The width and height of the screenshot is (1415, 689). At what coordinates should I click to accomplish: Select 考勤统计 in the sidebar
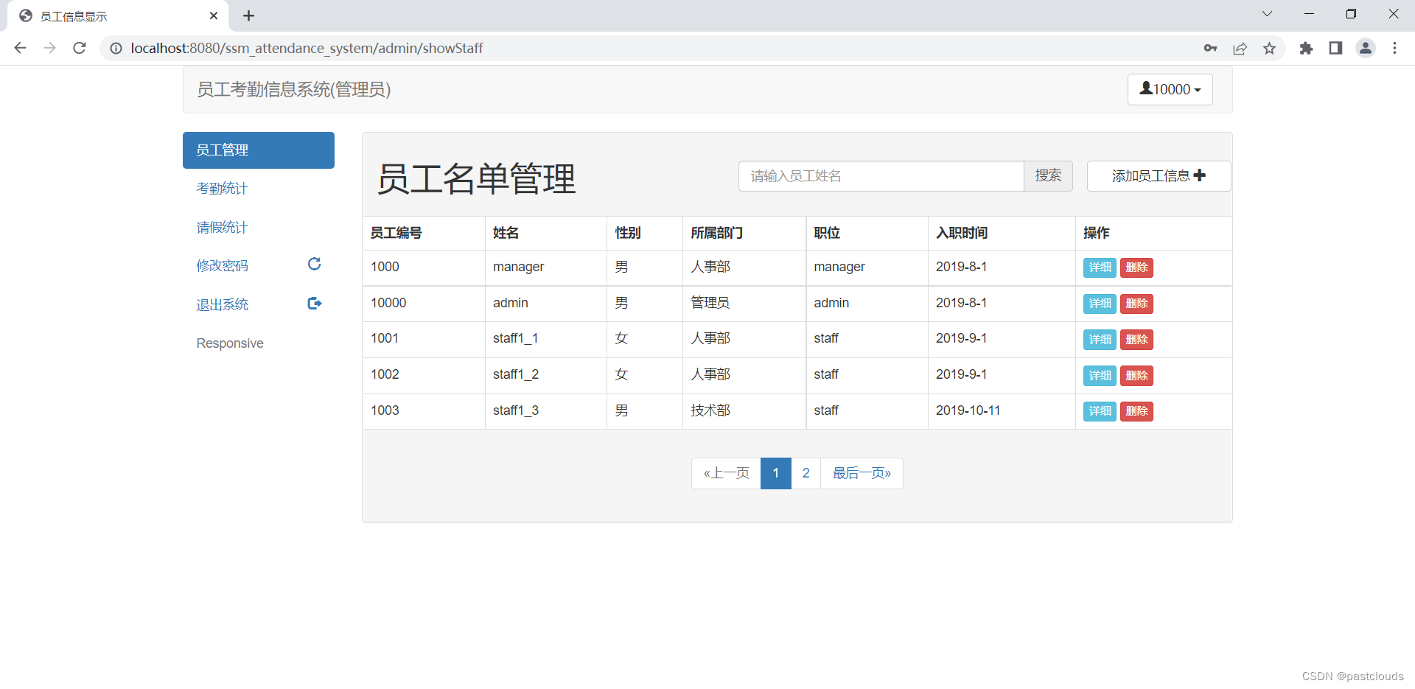pyautogui.click(x=222, y=189)
